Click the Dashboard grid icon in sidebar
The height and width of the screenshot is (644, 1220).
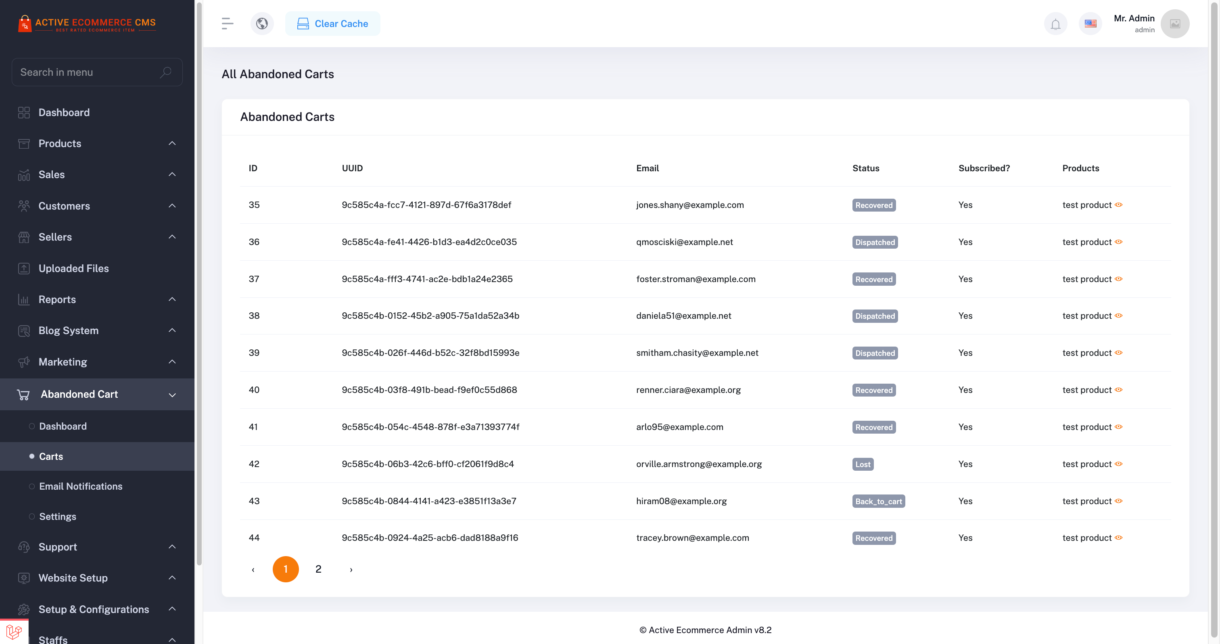(x=23, y=112)
